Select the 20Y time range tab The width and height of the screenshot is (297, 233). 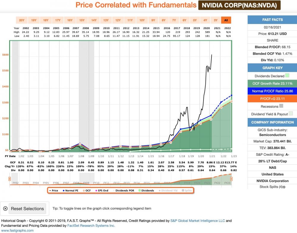pos(22,20)
